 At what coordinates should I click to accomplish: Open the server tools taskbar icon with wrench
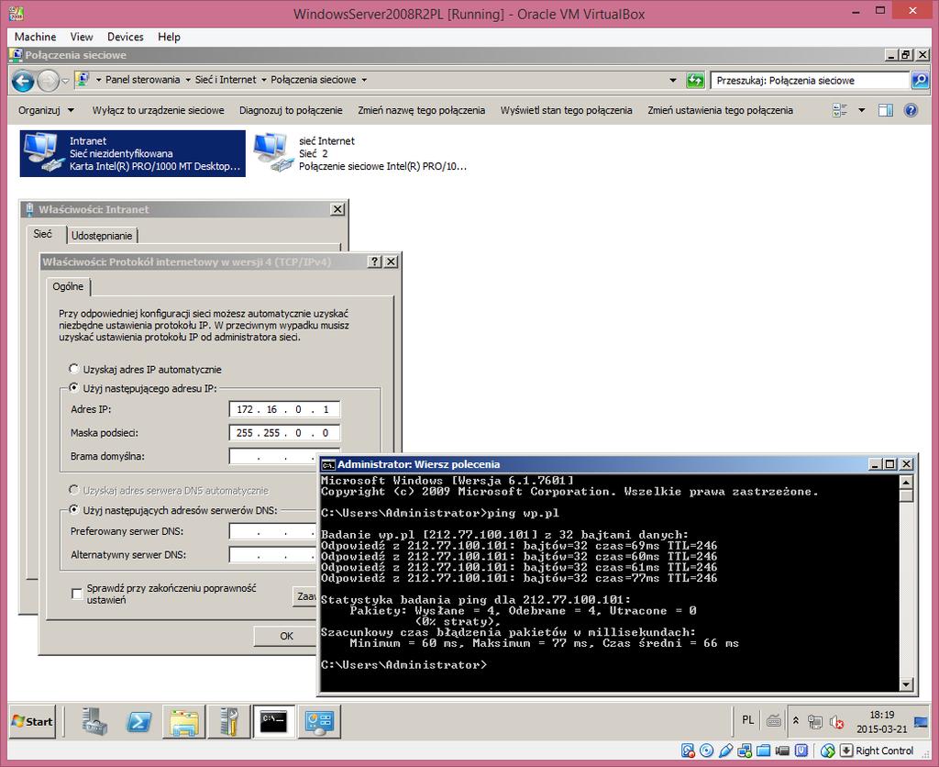tap(228, 721)
